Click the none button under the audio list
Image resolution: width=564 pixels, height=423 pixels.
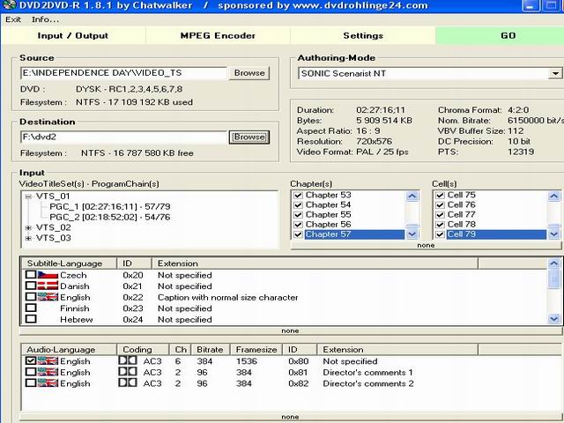tap(290, 417)
